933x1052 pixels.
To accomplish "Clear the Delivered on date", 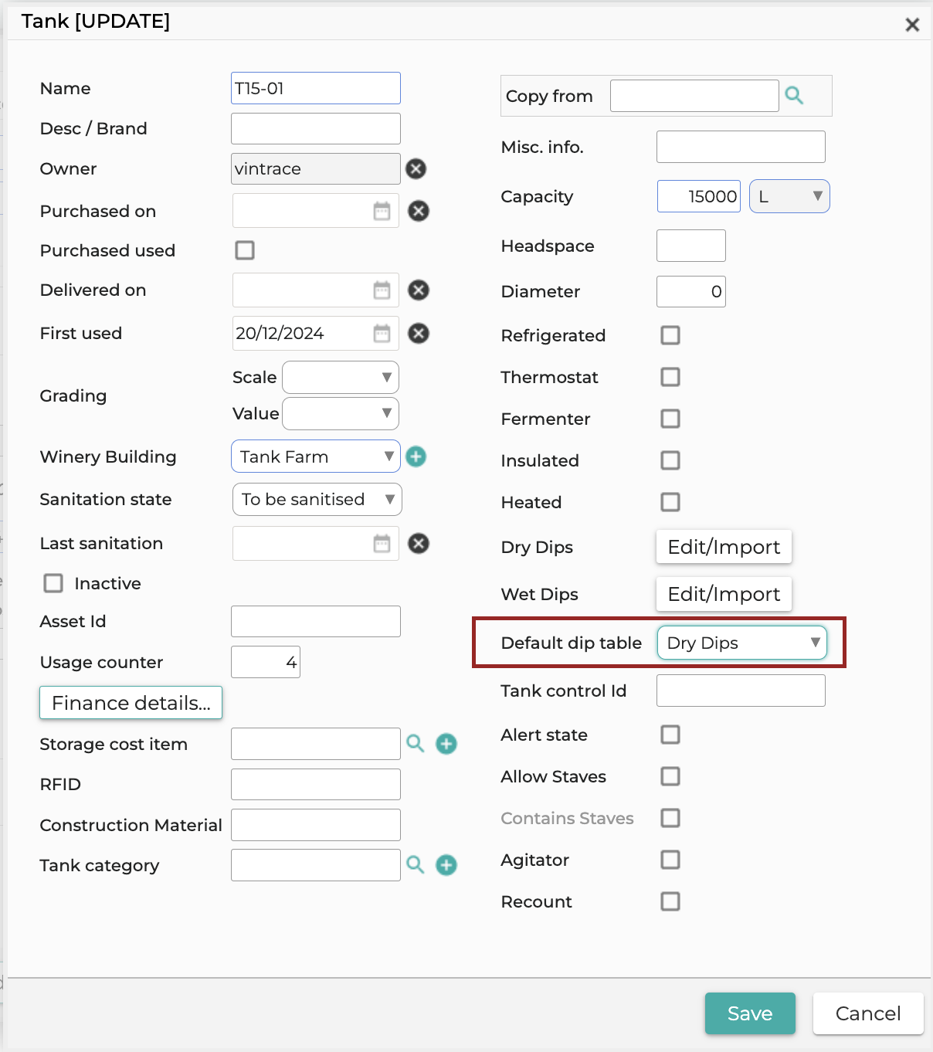I will (x=419, y=290).
